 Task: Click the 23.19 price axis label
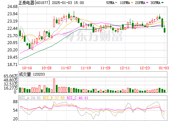(x=12, y=21)
